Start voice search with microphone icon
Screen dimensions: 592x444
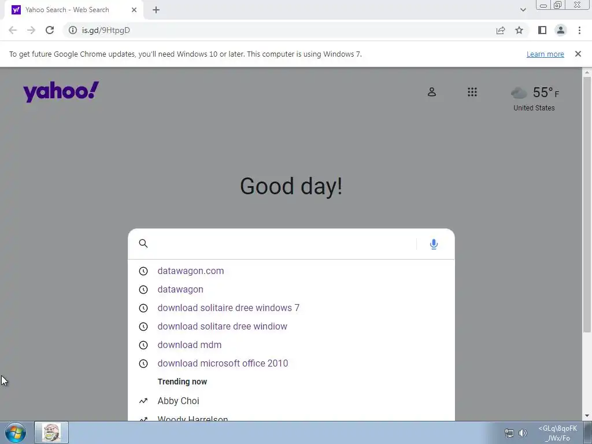pos(434,245)
